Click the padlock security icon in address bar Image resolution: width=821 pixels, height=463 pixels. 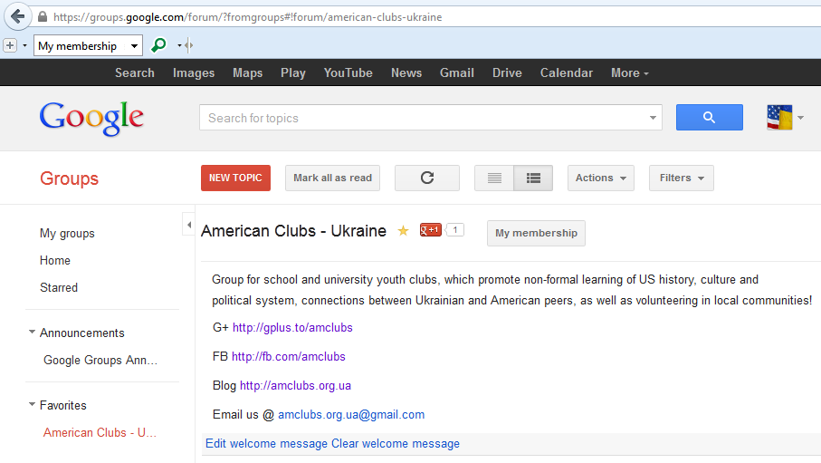43,17
